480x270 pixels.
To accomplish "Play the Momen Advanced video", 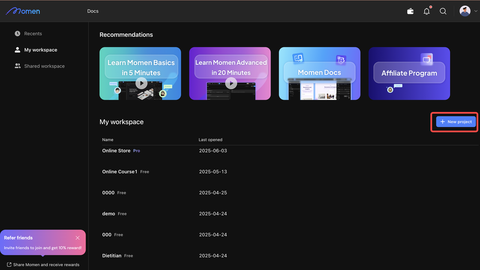I will coord(231,83).
